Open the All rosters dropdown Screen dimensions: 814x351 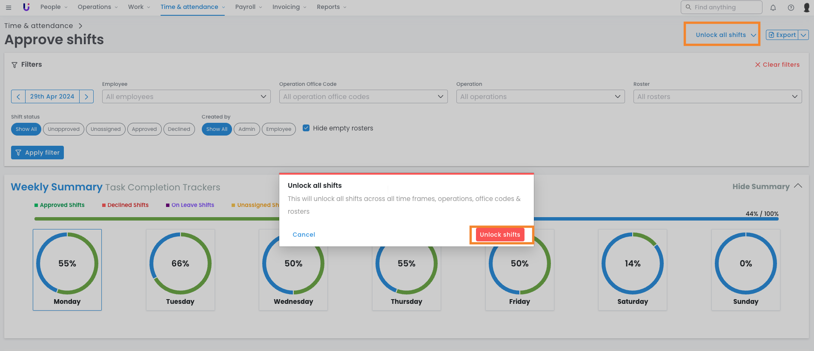pos(717,96)
